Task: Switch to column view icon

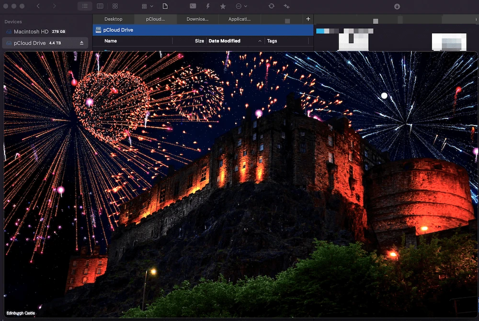Action: pyautogui.click(x=100, y=6)
